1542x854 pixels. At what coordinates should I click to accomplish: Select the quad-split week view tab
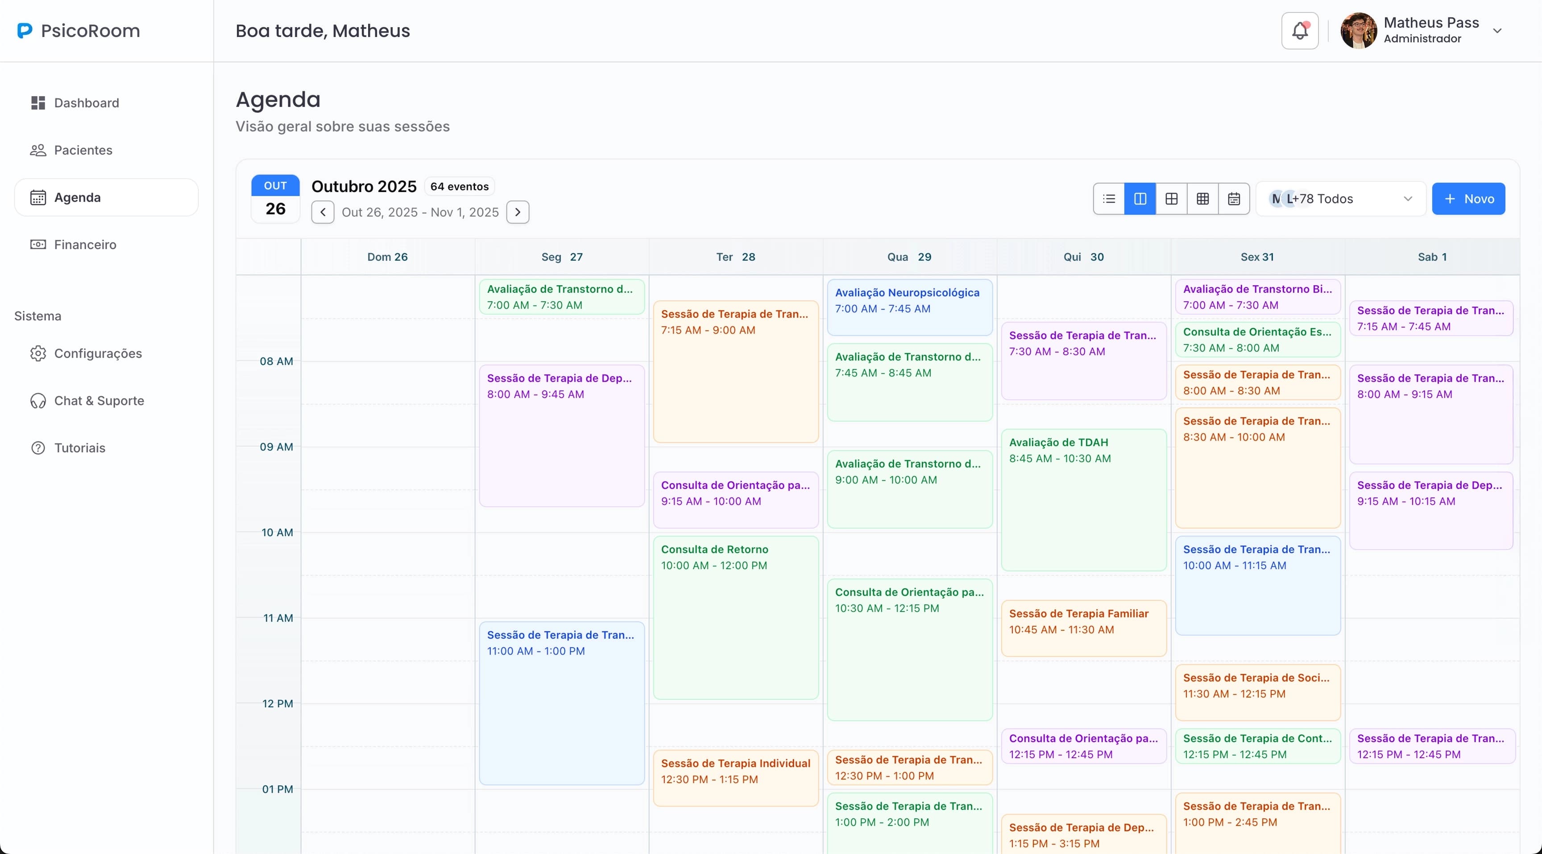(x=1172, y=198)
